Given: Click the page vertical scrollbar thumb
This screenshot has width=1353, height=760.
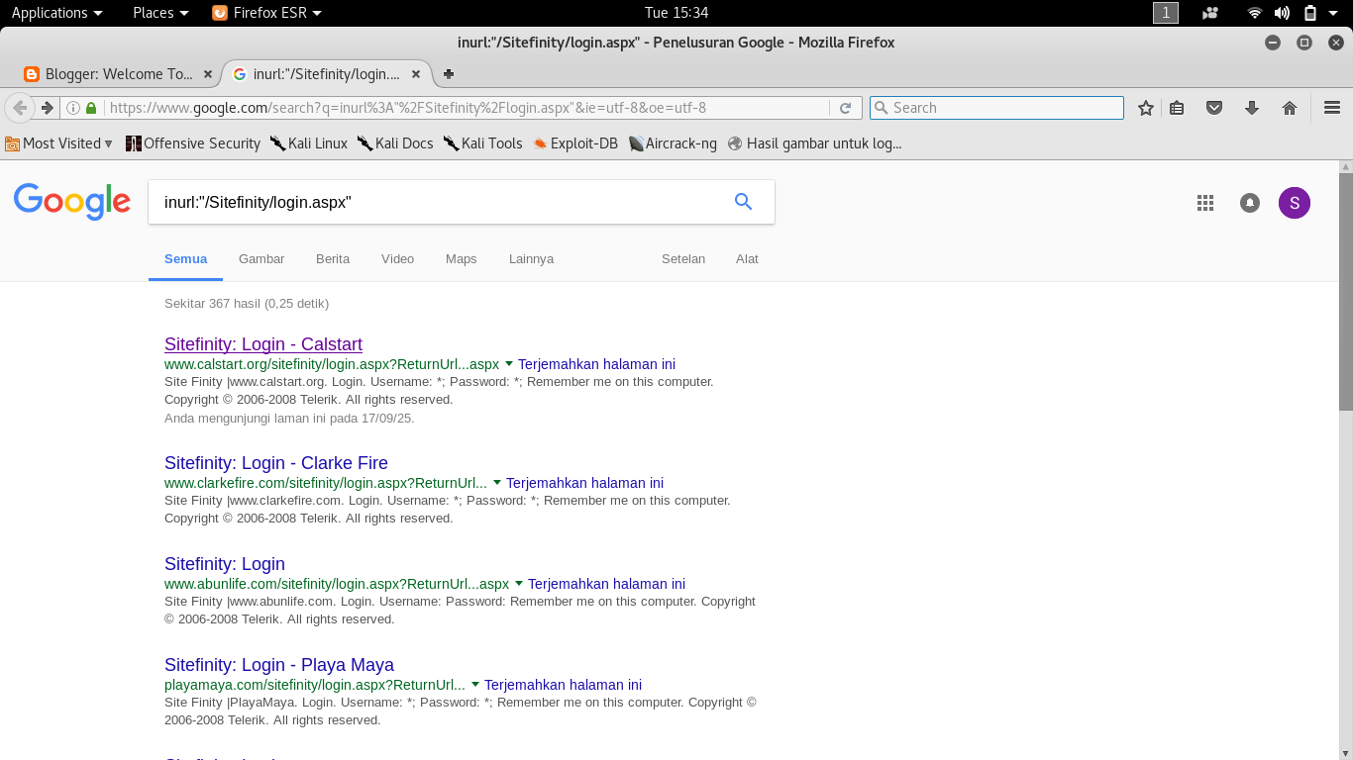Looking at the screenshot, I should click(1345, 292).
